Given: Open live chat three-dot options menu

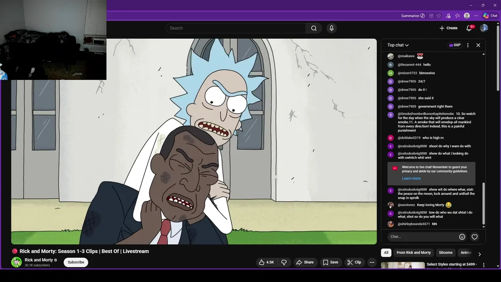Looking at the screenshot, I should pyautogui.click(x=468, y=45).
